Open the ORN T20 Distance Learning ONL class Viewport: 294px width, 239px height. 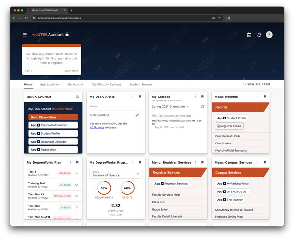tap(171, 116)
